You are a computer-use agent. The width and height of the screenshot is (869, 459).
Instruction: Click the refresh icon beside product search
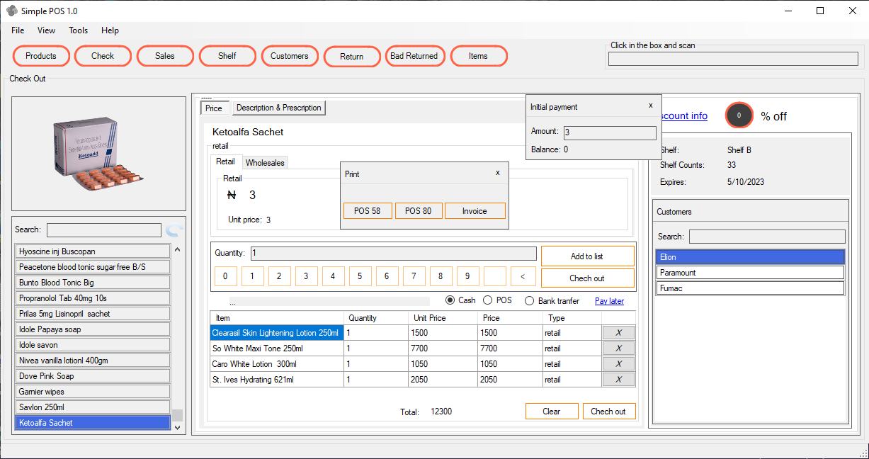pos(174,230)
